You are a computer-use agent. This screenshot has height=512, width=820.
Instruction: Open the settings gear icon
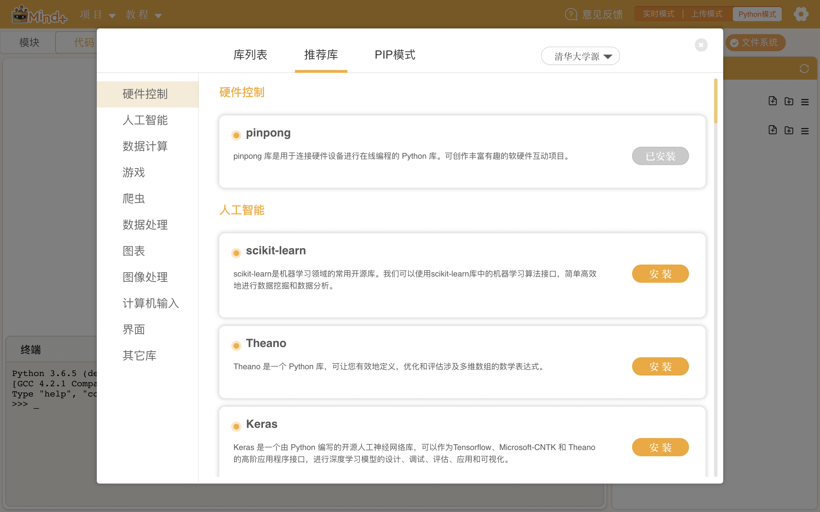click(801, 14)
